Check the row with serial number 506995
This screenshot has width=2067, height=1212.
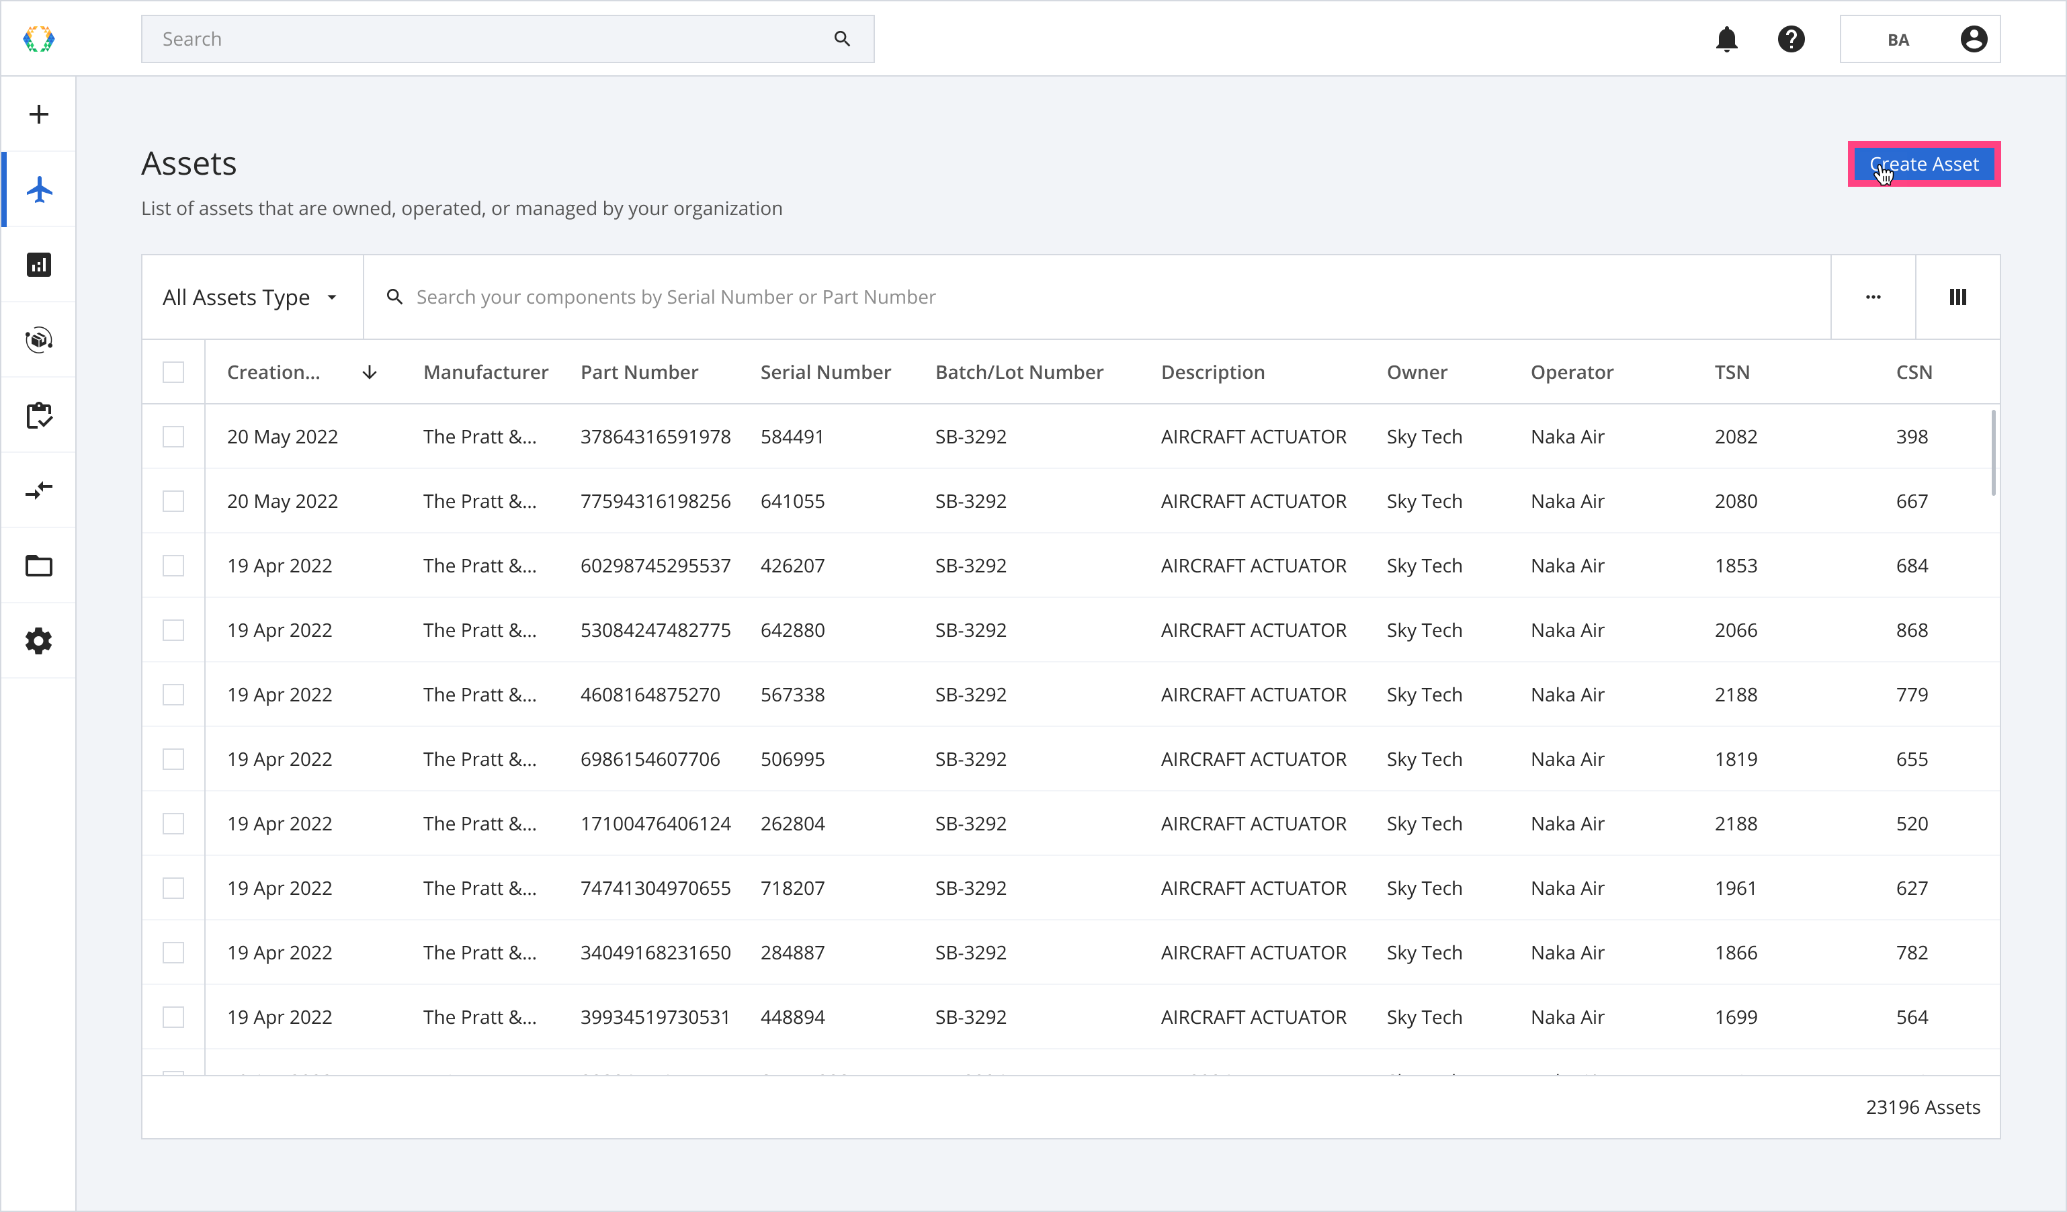pos(173,759)
